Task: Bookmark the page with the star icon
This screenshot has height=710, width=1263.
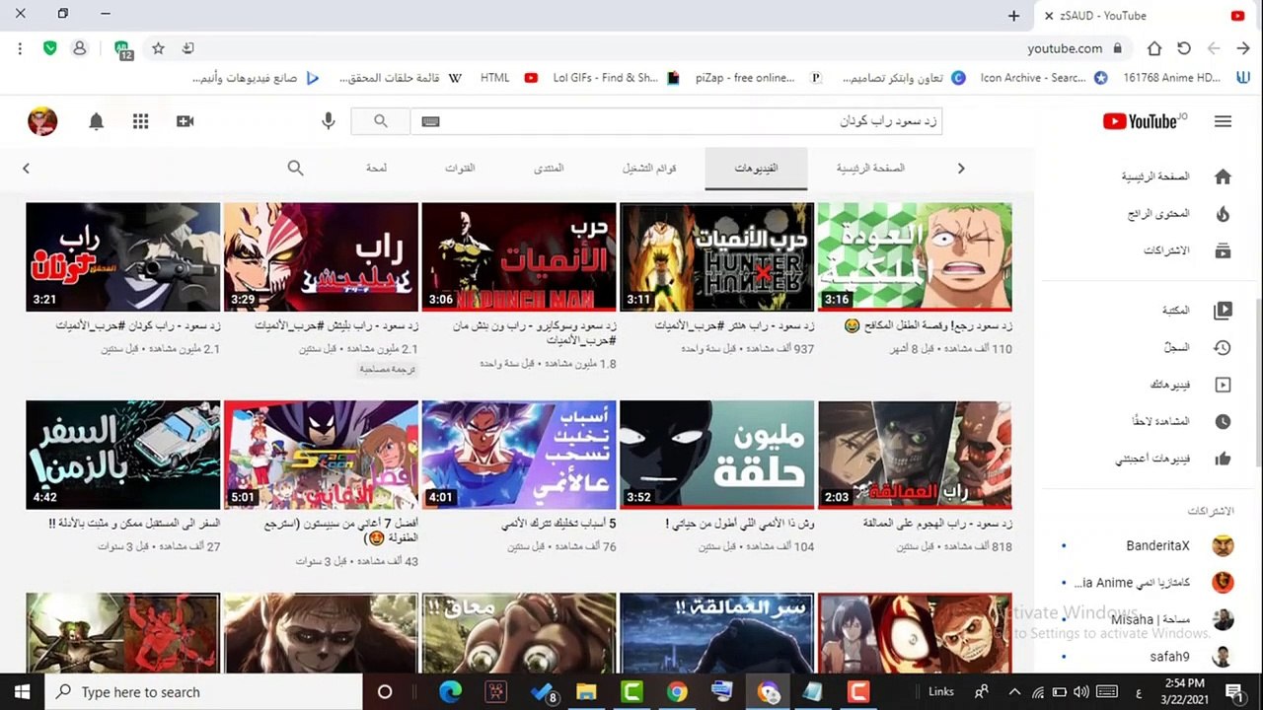Action: [x=158, y=48]
